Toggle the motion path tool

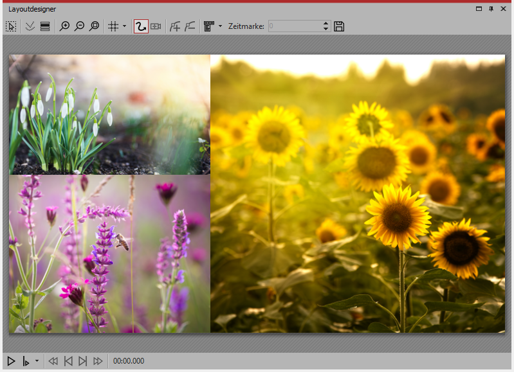point(141,26)
